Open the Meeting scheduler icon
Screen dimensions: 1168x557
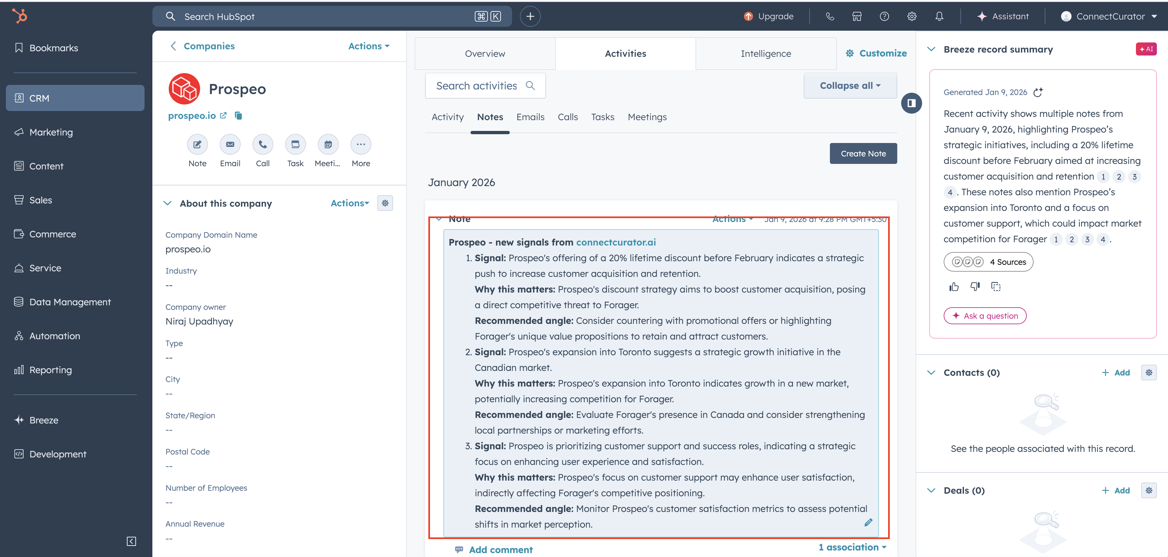[328, 144]
